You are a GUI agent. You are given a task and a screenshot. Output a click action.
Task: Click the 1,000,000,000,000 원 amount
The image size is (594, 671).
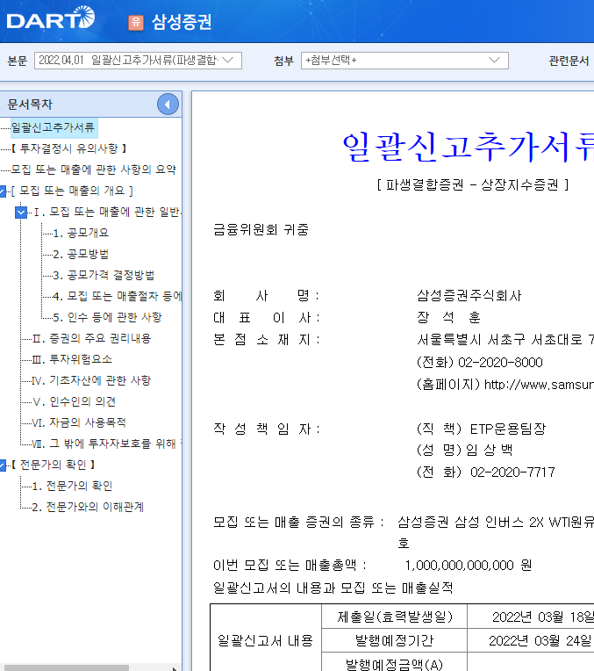pos(469,566)
